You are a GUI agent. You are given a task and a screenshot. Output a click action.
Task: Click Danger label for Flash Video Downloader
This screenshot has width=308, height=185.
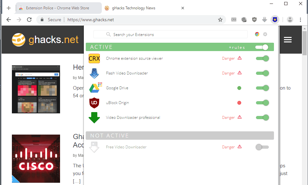228,73
